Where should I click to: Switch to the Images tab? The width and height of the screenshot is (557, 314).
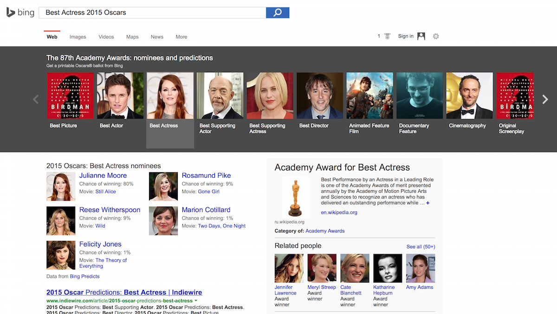coord(78,37)
